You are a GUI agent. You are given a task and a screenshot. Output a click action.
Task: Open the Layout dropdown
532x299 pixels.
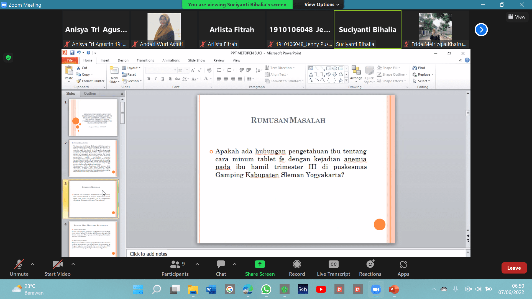pyautogui.click(x=131, y=68)
